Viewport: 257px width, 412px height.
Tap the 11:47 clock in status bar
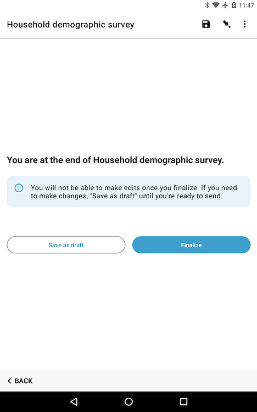click(x=246, y=5)
